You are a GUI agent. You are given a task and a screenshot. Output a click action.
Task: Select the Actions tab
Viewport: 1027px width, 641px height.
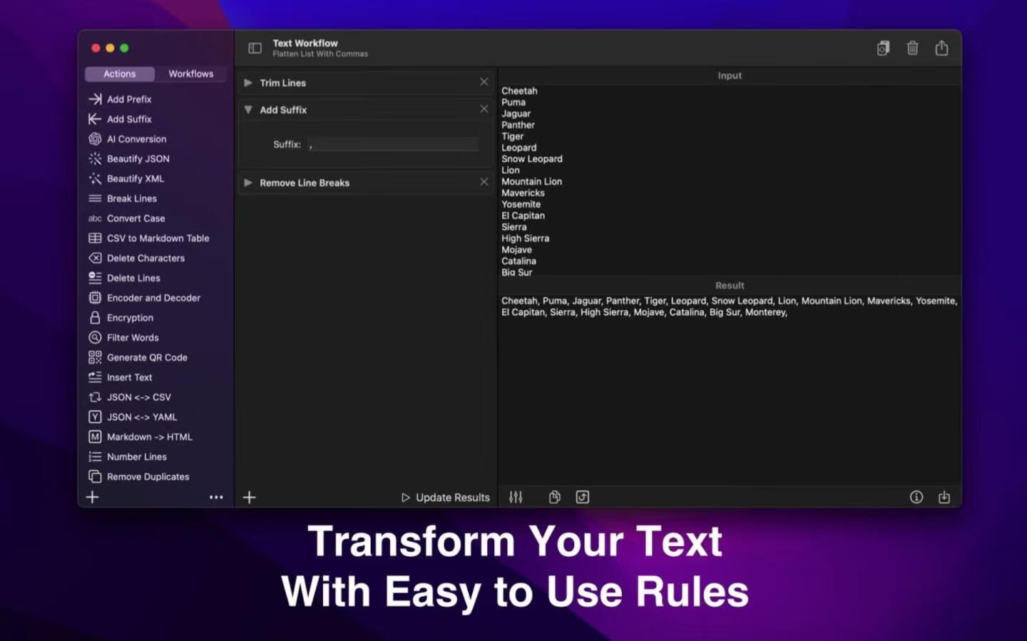pos(119,74)
